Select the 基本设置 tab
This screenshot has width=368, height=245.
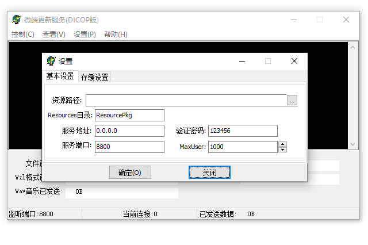click(60, 76)
